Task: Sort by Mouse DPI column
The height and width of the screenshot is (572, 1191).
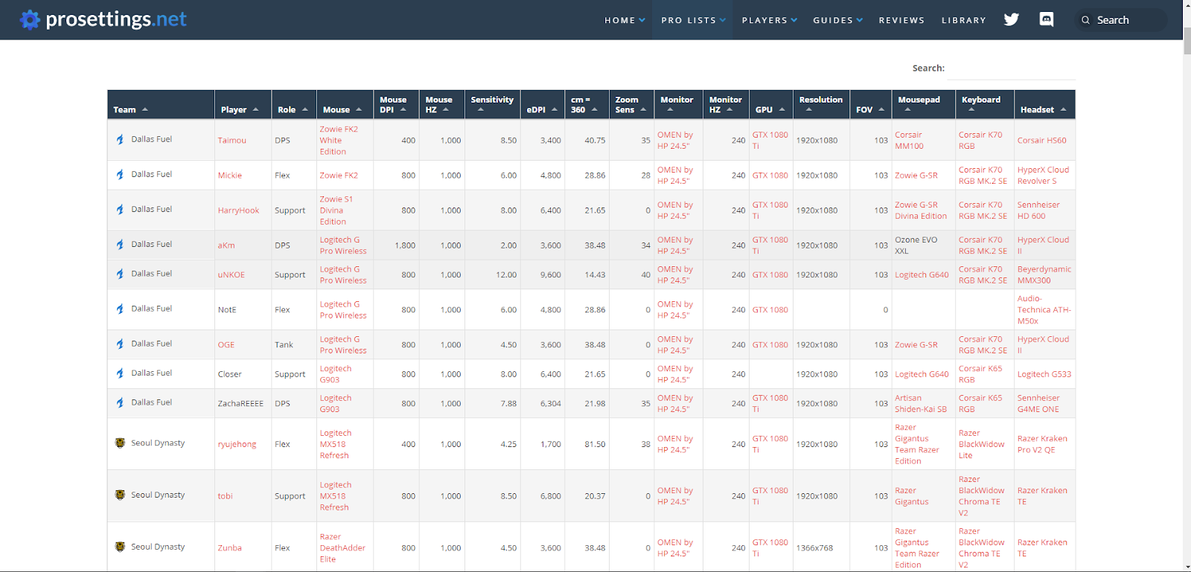Action: point(396,105)
